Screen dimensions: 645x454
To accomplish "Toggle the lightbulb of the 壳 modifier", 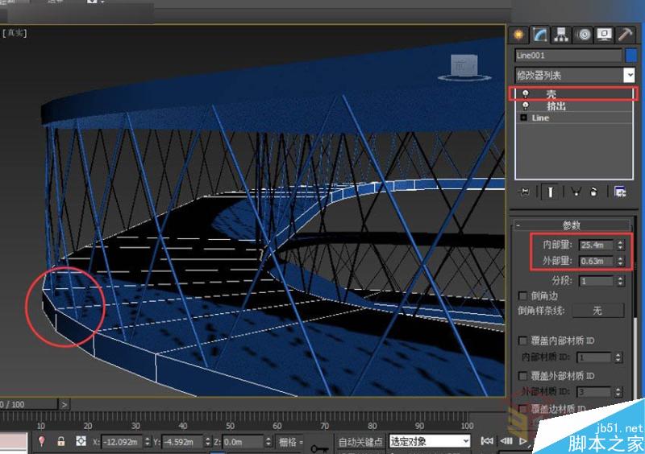I will point(526,94).
